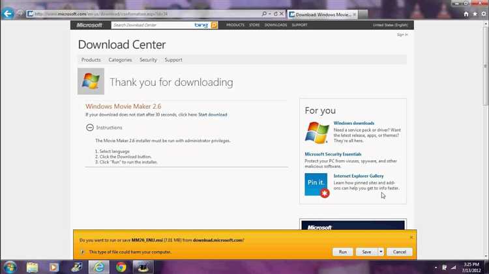Image resolution: width=489 pixels, height=274 pixels.
Task: Open the DOWNLOADS header menu
Action: click(x=276, y=25)
